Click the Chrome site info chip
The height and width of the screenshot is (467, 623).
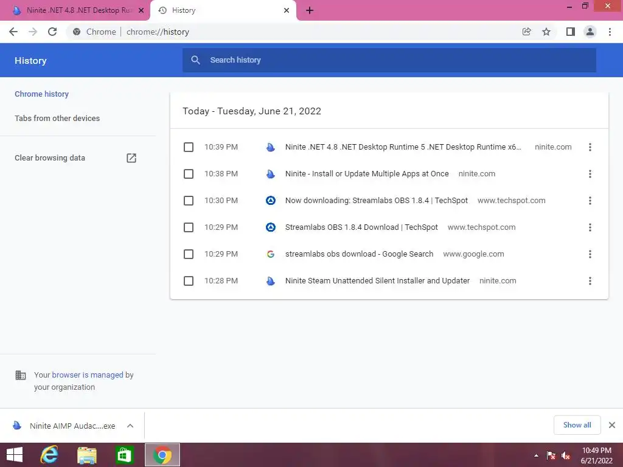click(x=94, y=32)
